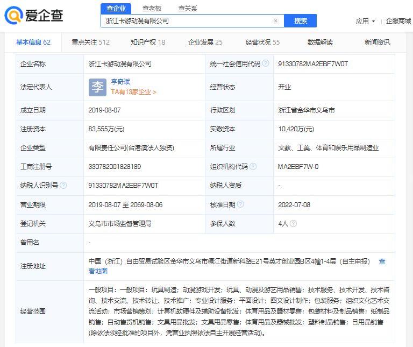
Task: Open the 查看地图 link for the registered address
Action: pos(98,271)
